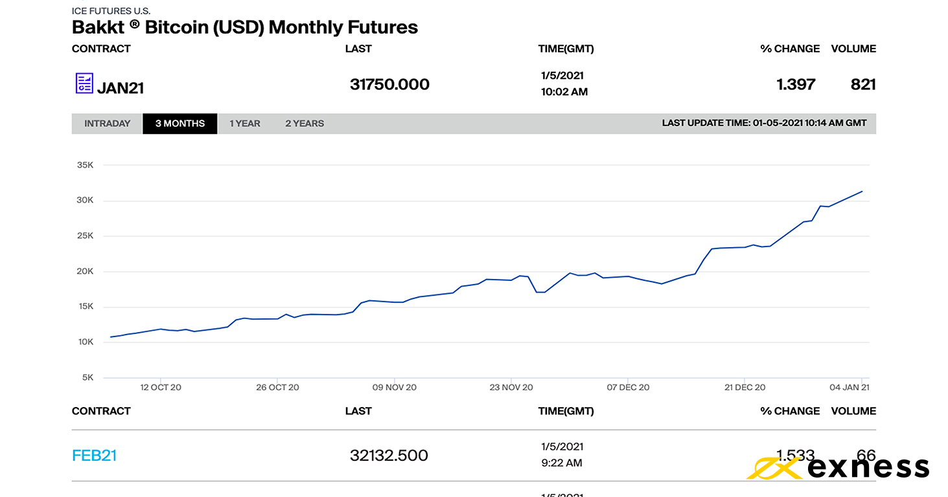This screenshot has height=497, width=948.
Task: Click the top % CHANGE column header
Action: pos(790,49)
